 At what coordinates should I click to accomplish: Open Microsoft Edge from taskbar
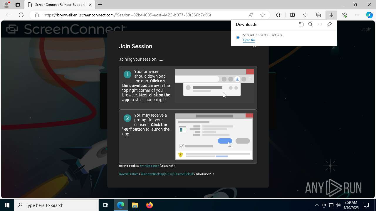(x=121, y=205)
